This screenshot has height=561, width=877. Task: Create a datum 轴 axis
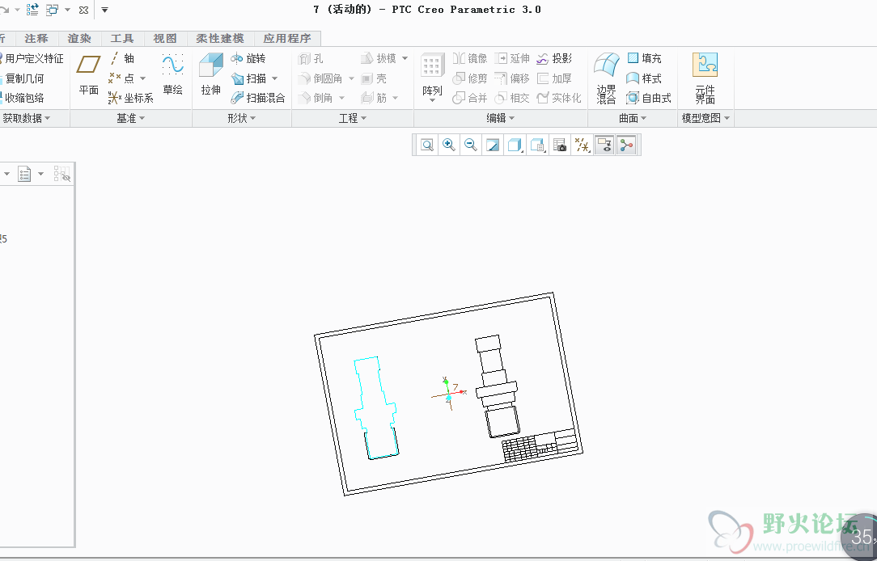click(x=121, y=58)
